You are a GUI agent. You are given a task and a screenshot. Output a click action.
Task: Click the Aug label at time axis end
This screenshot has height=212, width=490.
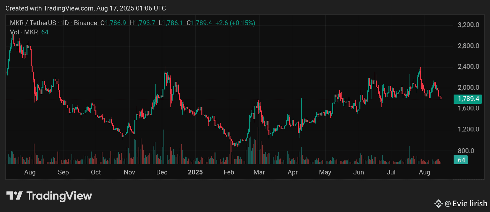pos(425,172)
